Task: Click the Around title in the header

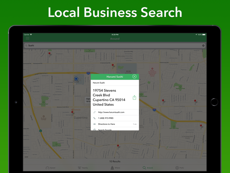Action: click(x=115, y=39)
